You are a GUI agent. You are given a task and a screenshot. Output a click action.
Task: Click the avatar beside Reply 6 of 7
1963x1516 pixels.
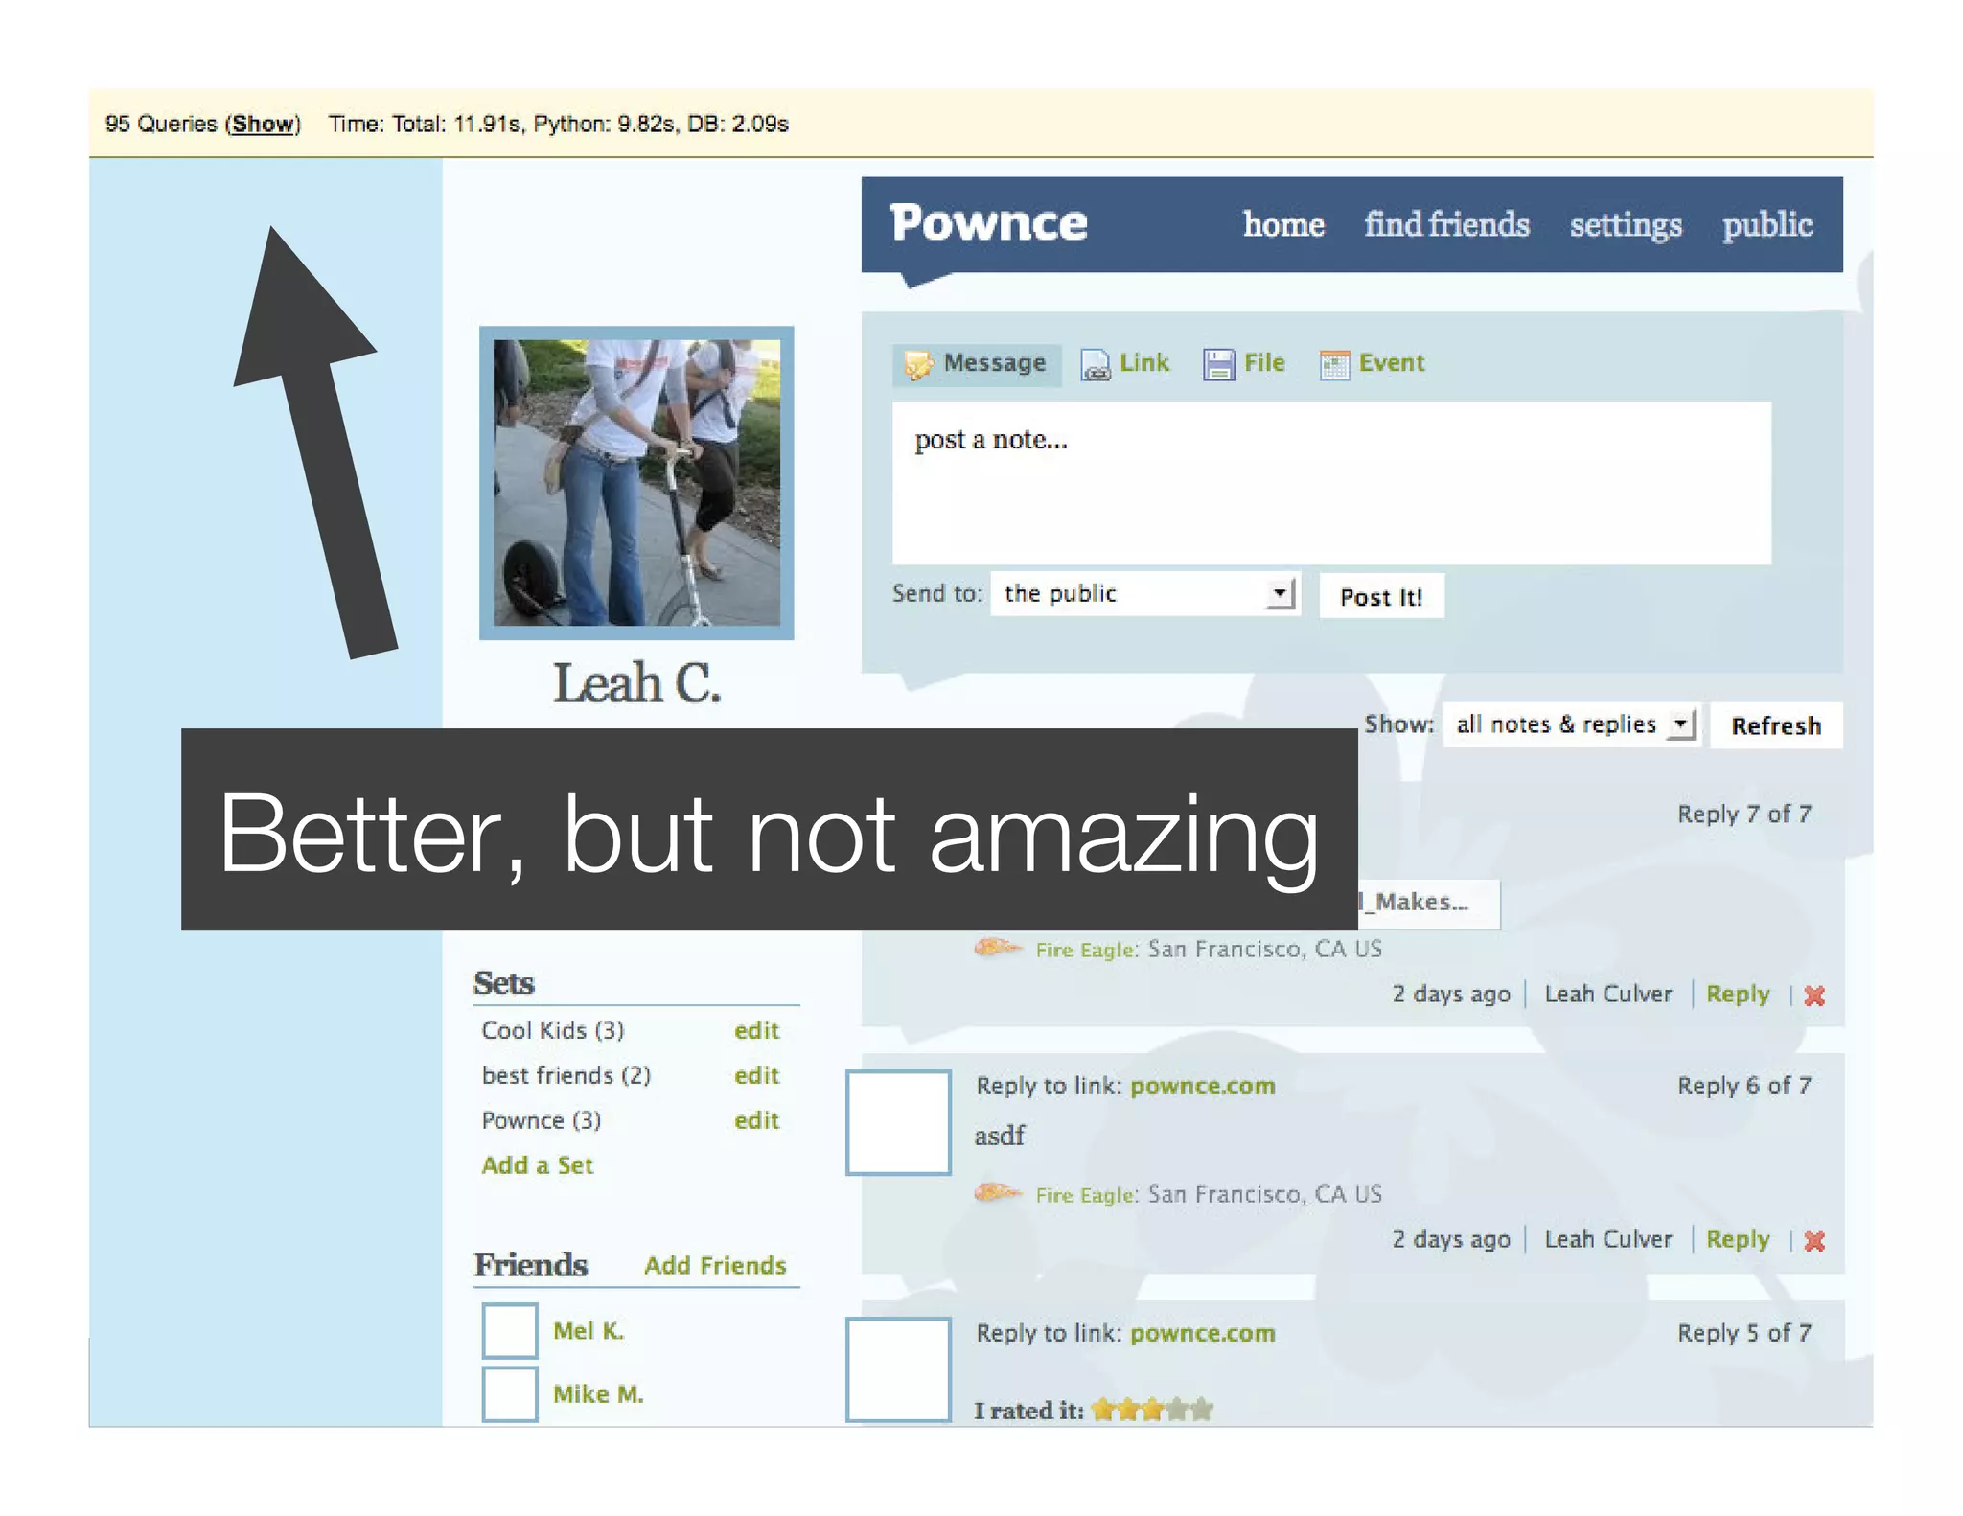(x=898, y=1122)
